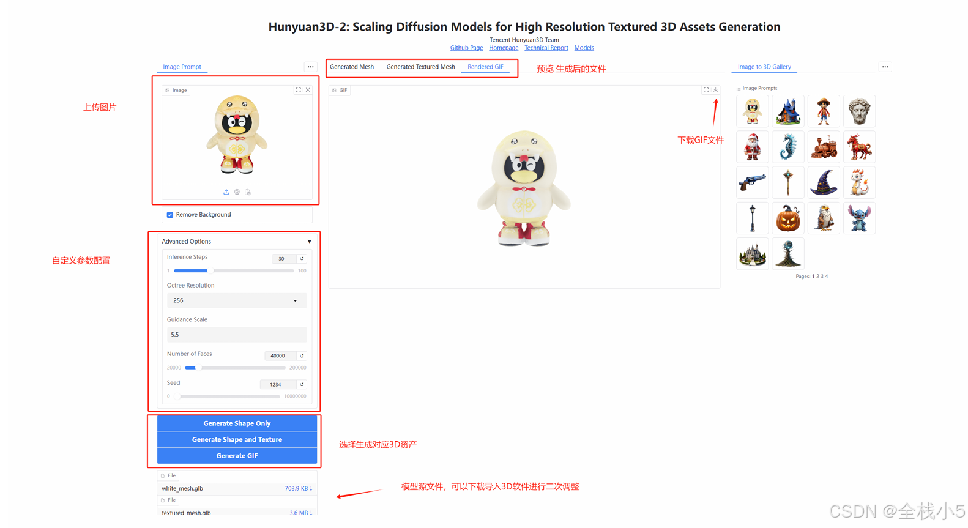Select the steam locomotive gallery thumbnail
Screen dimensions: 968x528
[x=824, y=147]
